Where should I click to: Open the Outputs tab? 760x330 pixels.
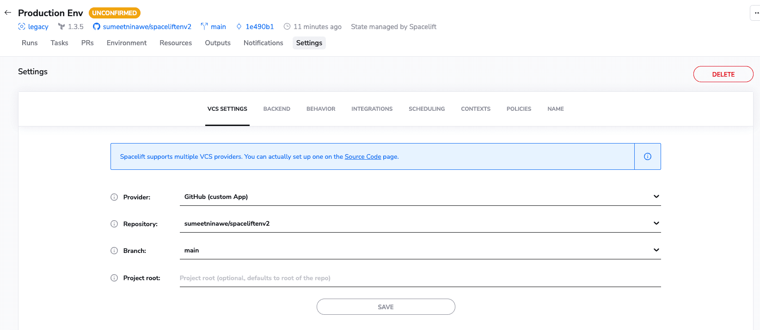(218, 43)
